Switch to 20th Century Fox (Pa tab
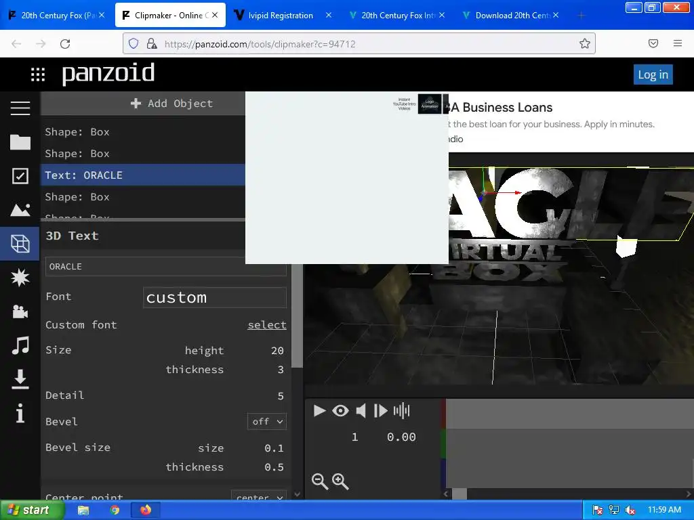Screen dimensions: 694x520 tap(57, 15)
